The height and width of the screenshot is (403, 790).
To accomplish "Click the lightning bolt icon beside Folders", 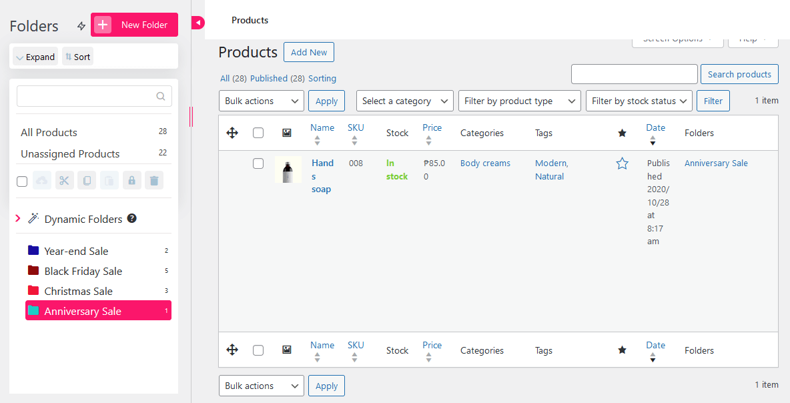I will click(x=81, y=26).
